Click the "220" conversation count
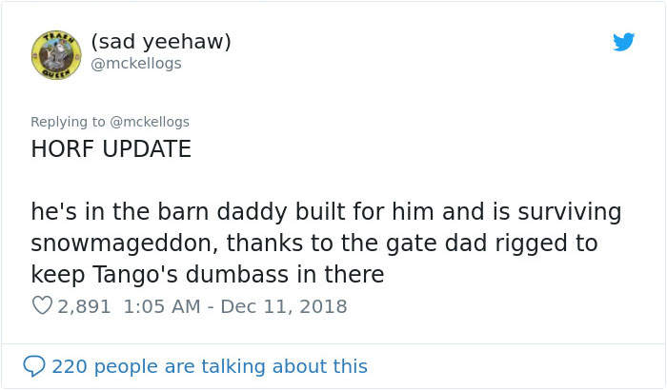Image resolution: width=667 pixels, height=390 pixels. click(68, 366)
